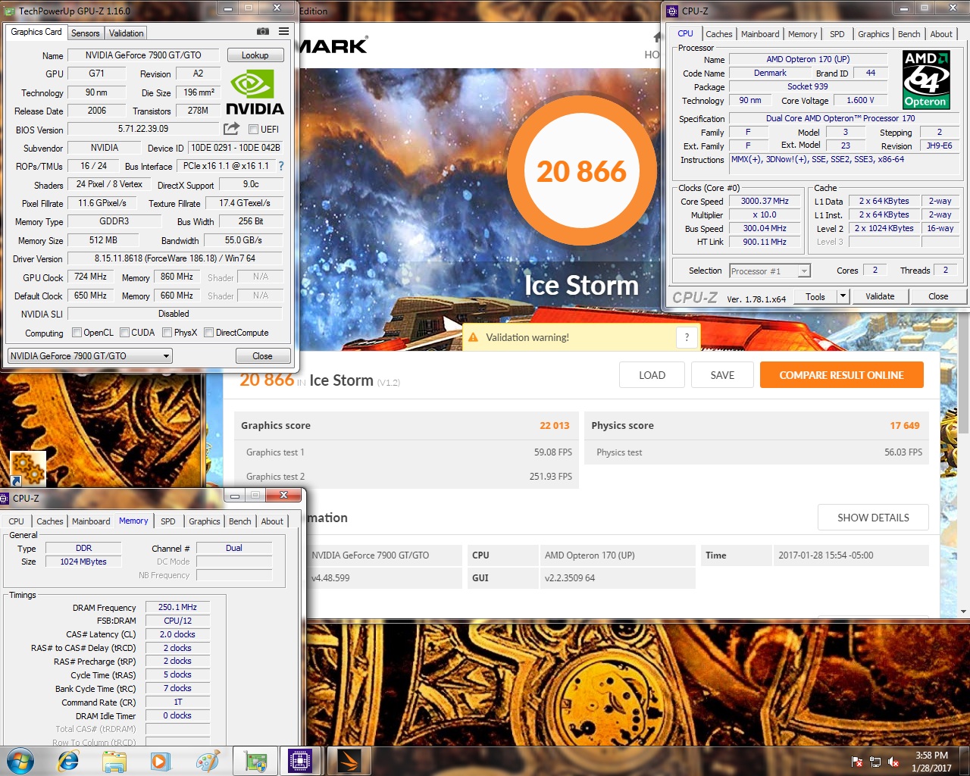970x776 pixels.
Task: Click the validation warning help button
Action: pos(687,337)
